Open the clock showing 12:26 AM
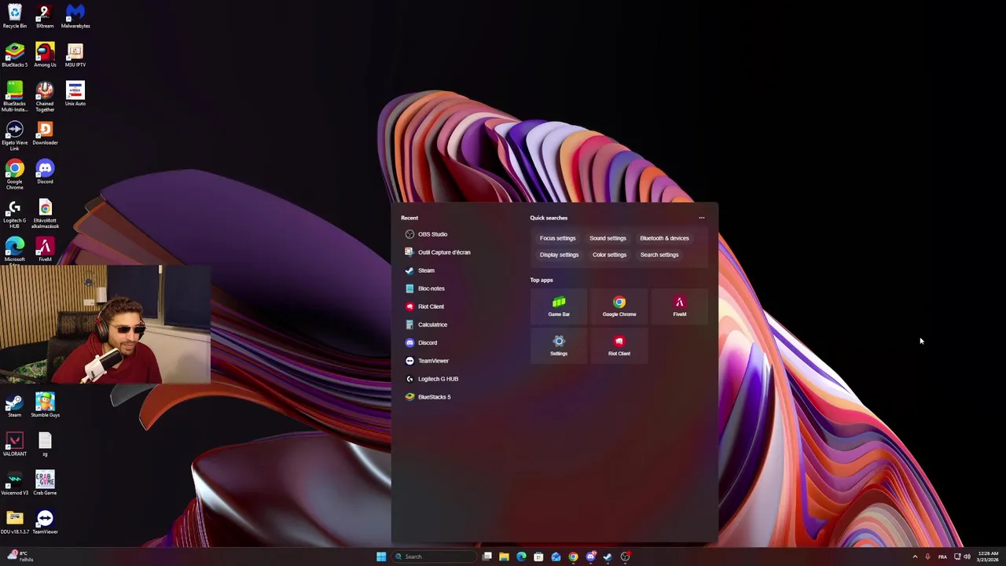This screenshot has height=566, width=1006. (988, 557)
